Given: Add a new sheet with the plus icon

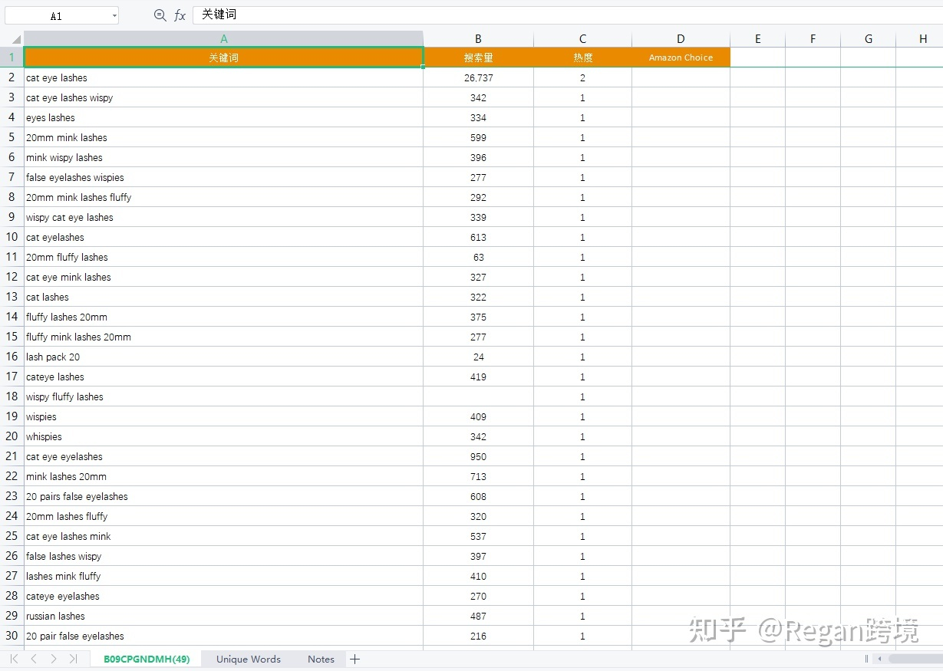Looking at the screenshot, I should pyautogui.click(x=354, y=659).
